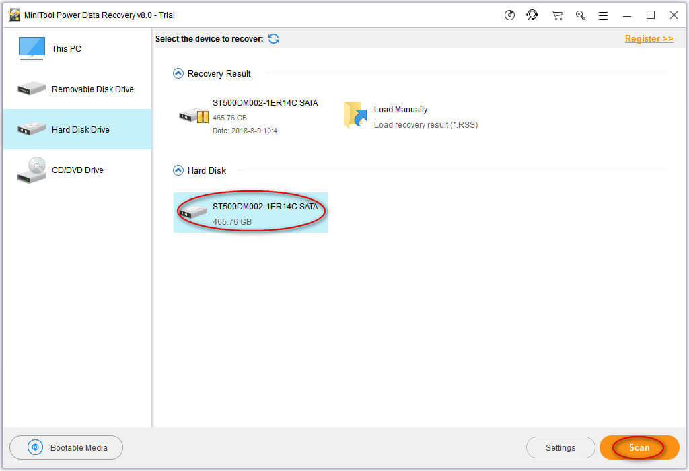Select ST500DM002-1ER14C SATA disk under Hard Disk
This screenshot has width=689, height=471.
(251, 213)
